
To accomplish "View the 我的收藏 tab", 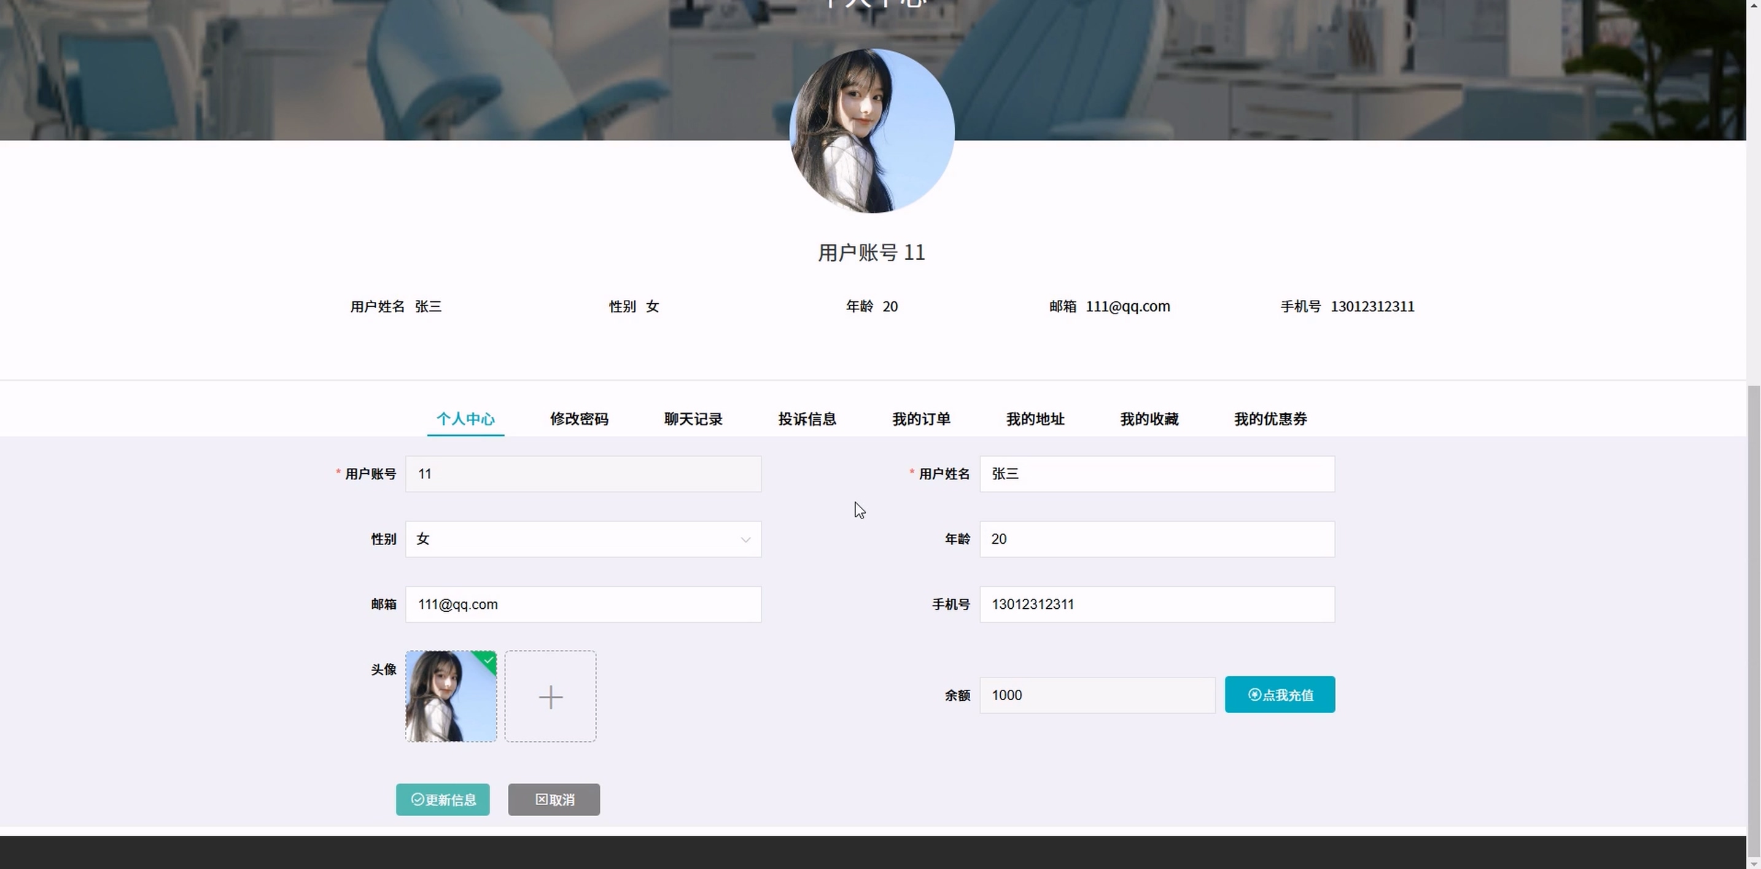I will click(x=1149, y=419).
